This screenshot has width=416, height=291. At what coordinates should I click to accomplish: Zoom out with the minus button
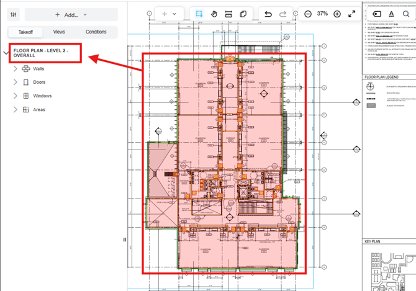pyautogui.click(x=308, y=14)
